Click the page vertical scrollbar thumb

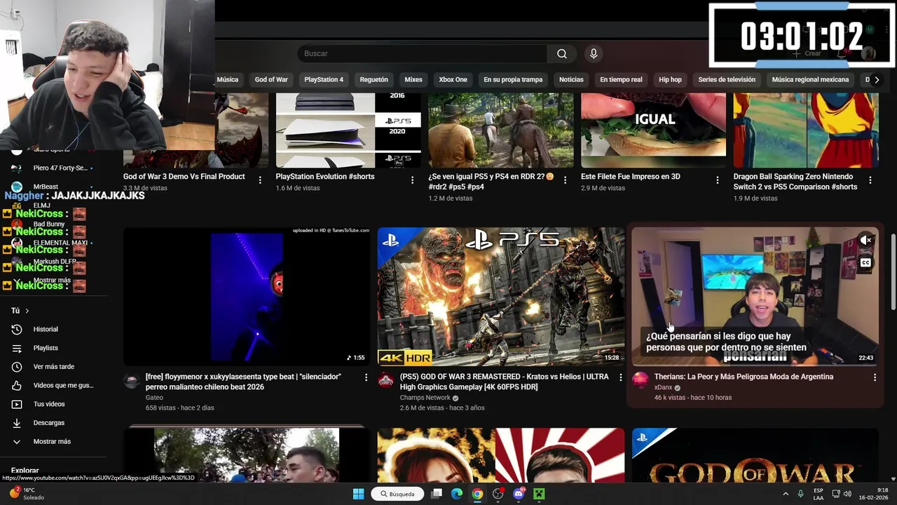(x=893, y=271)
